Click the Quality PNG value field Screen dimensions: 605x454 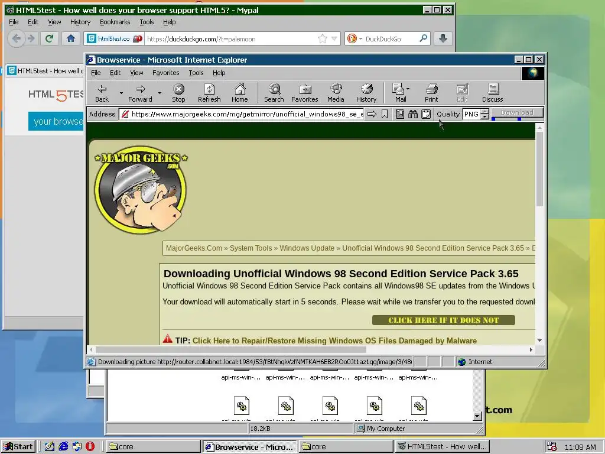[471, 114]
